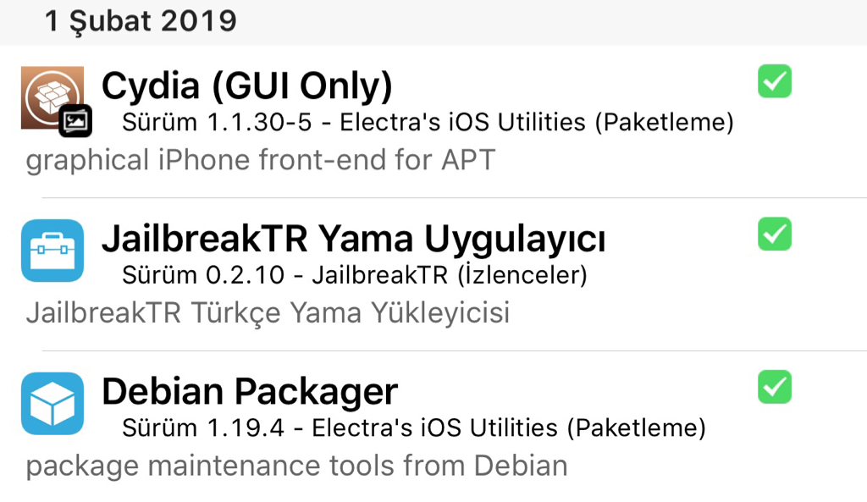This screenshot has height=502, width=867.
Task: Click the description "graphical iPhone front-end for APT"
Action: (260, 161)
